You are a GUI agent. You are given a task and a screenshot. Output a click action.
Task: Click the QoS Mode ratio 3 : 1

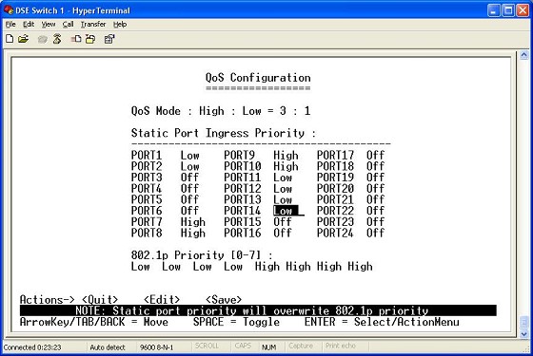click(x=295, y=111)
